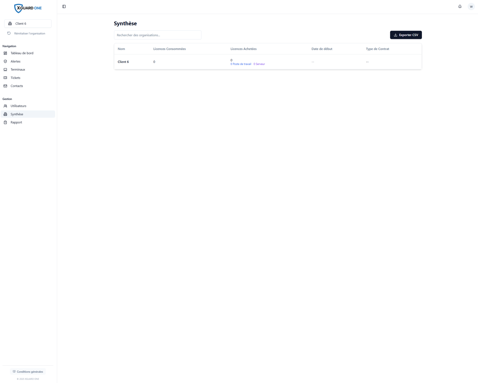
Task: Select Synthèse in the sidebar
Action: 28,114
